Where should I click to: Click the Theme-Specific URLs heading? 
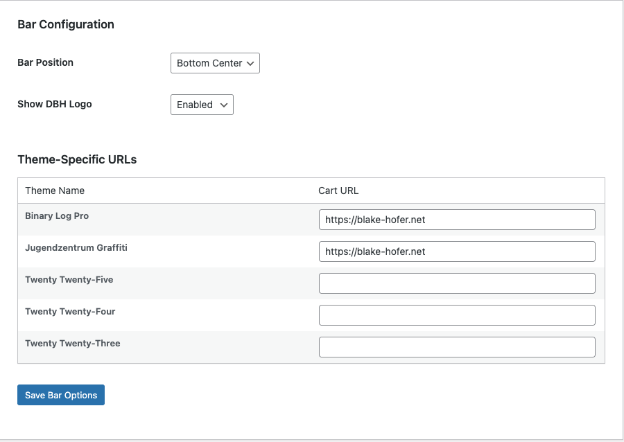click(x=77, y=159)
